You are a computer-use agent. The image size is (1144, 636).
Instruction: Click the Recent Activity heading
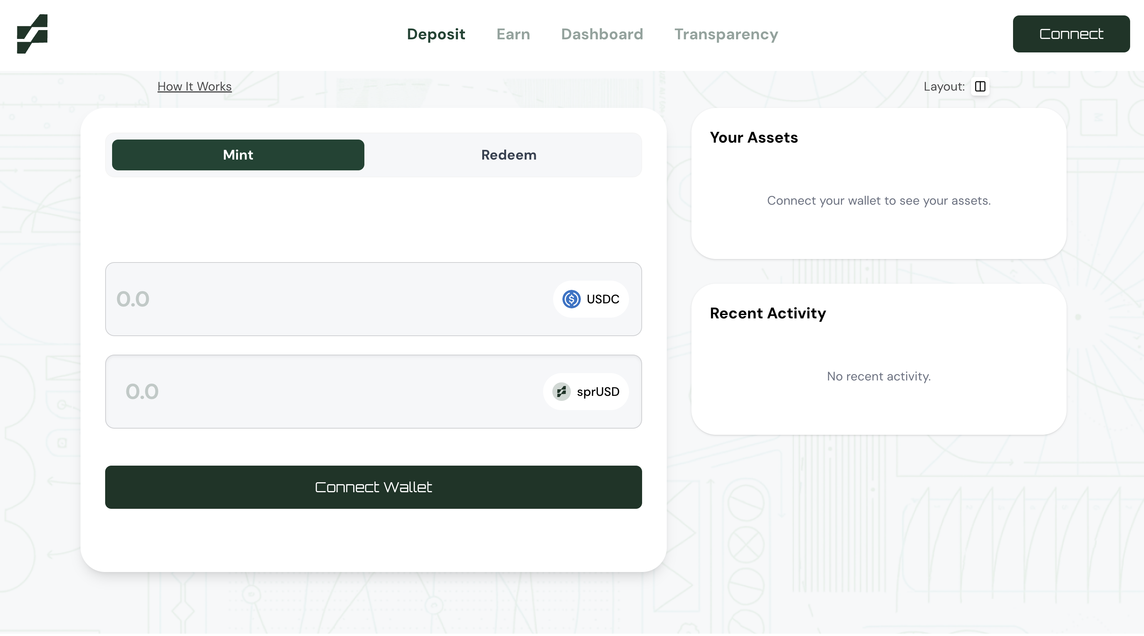[x=768, y=313]
